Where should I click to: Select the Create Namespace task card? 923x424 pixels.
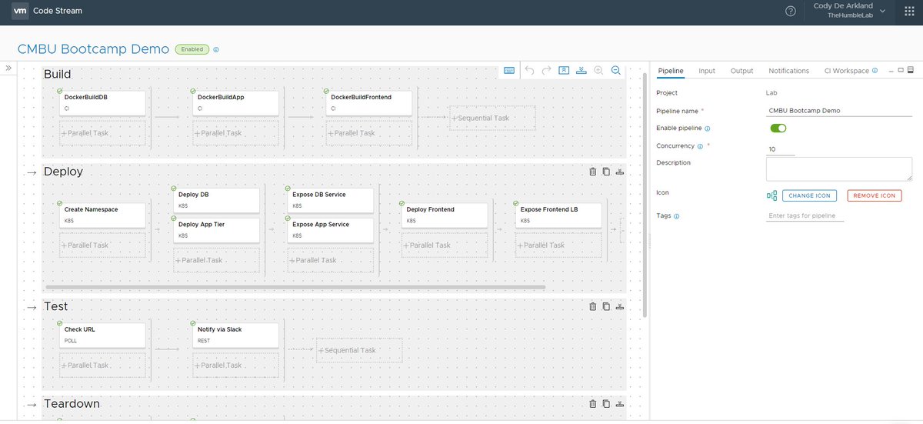(102, 215)
